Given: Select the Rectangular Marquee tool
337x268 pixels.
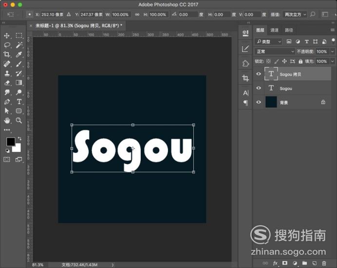Looking at the screenshot, I should (19, 36).
